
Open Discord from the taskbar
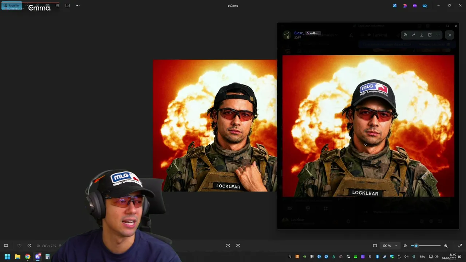37,257
